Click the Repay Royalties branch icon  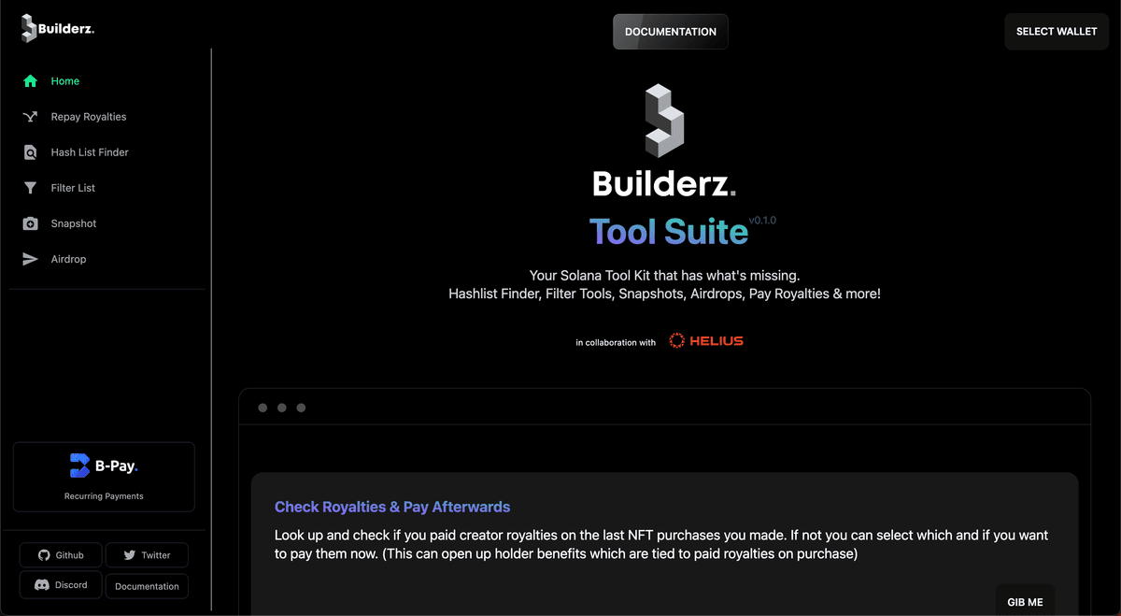click(30, 116)
